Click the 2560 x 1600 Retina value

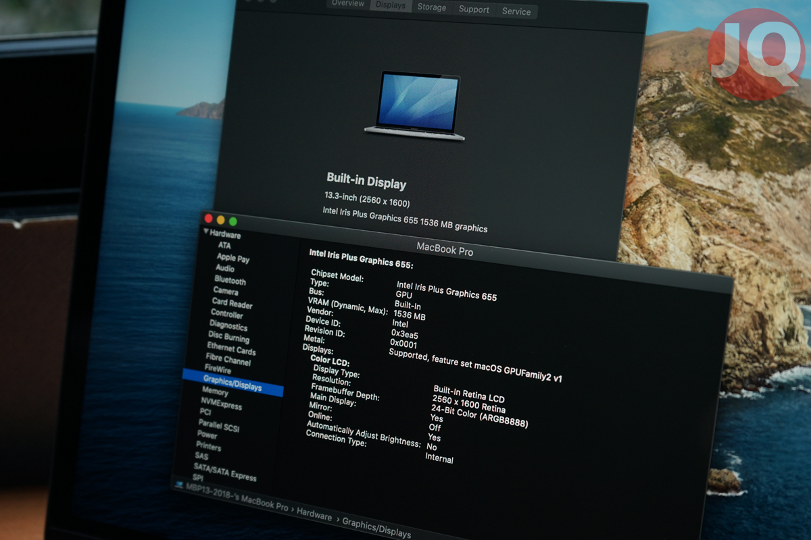(468, 404)
